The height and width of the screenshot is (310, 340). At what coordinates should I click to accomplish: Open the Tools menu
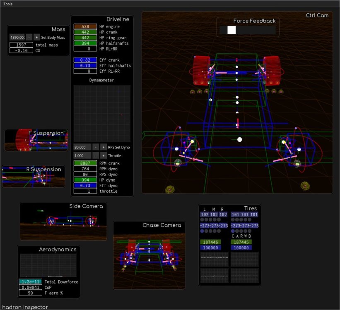pyautogui.click(x=8, y=4)
